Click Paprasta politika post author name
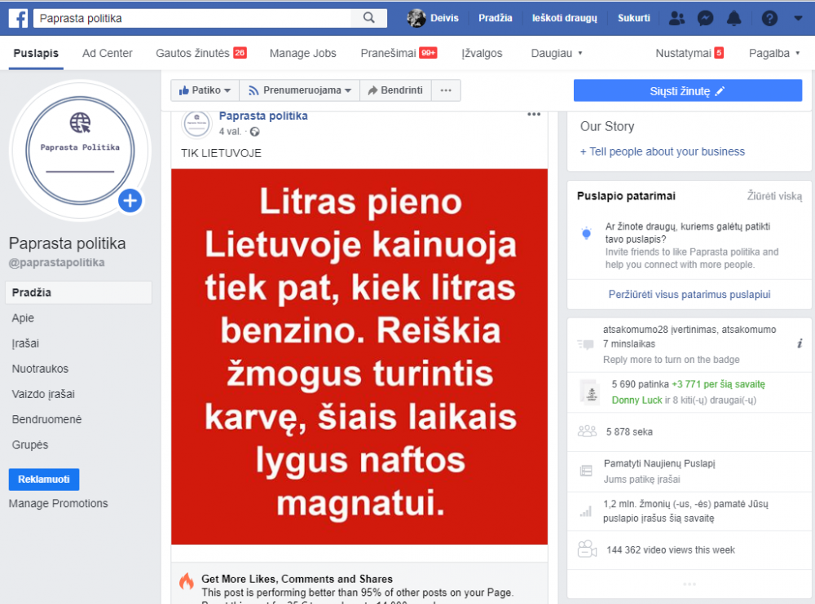 click(263, 116)
